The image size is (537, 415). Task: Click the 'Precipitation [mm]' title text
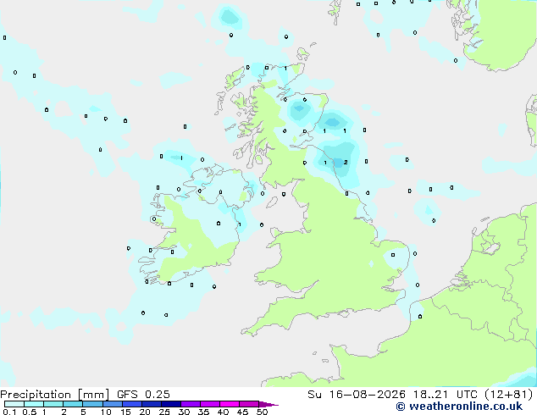click(x=55, y=395)
